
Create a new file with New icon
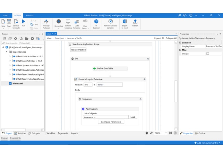(x=3, y=23)
